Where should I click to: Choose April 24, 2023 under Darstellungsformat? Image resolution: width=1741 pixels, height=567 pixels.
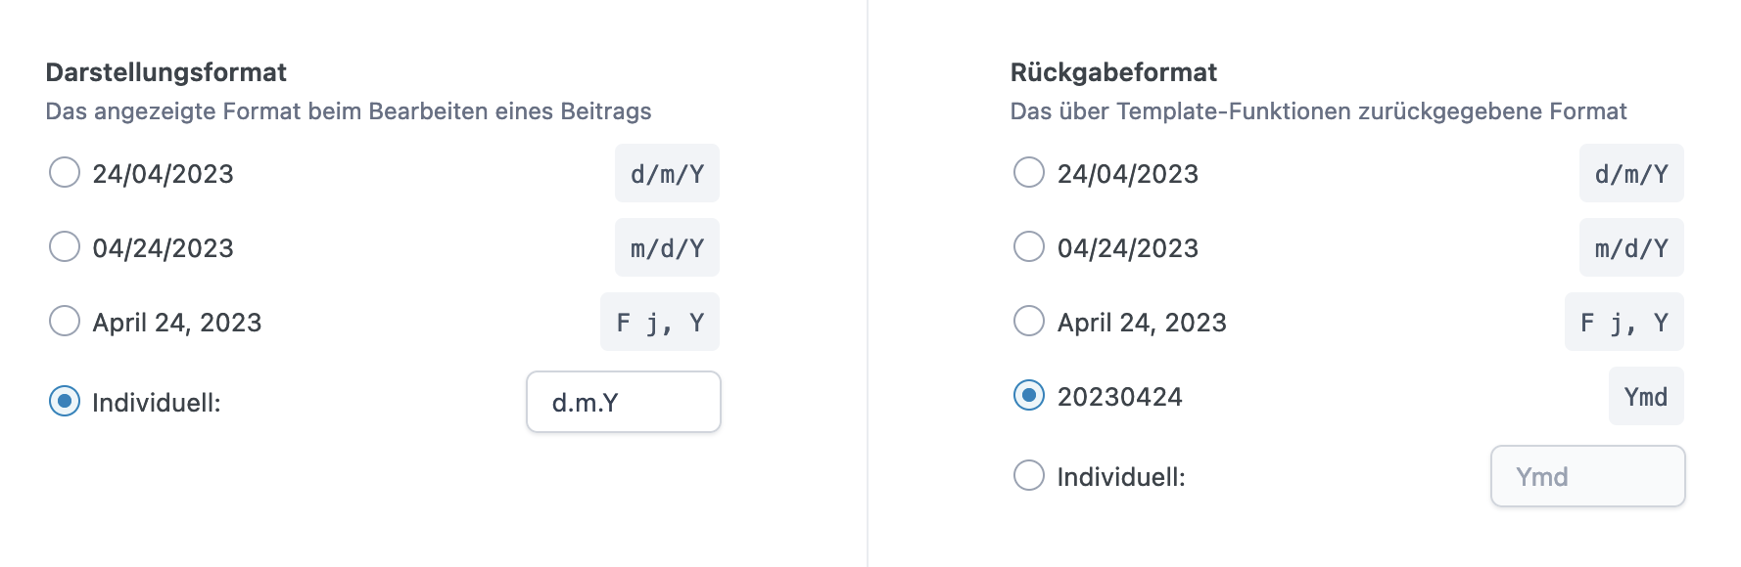click(65, 321)
